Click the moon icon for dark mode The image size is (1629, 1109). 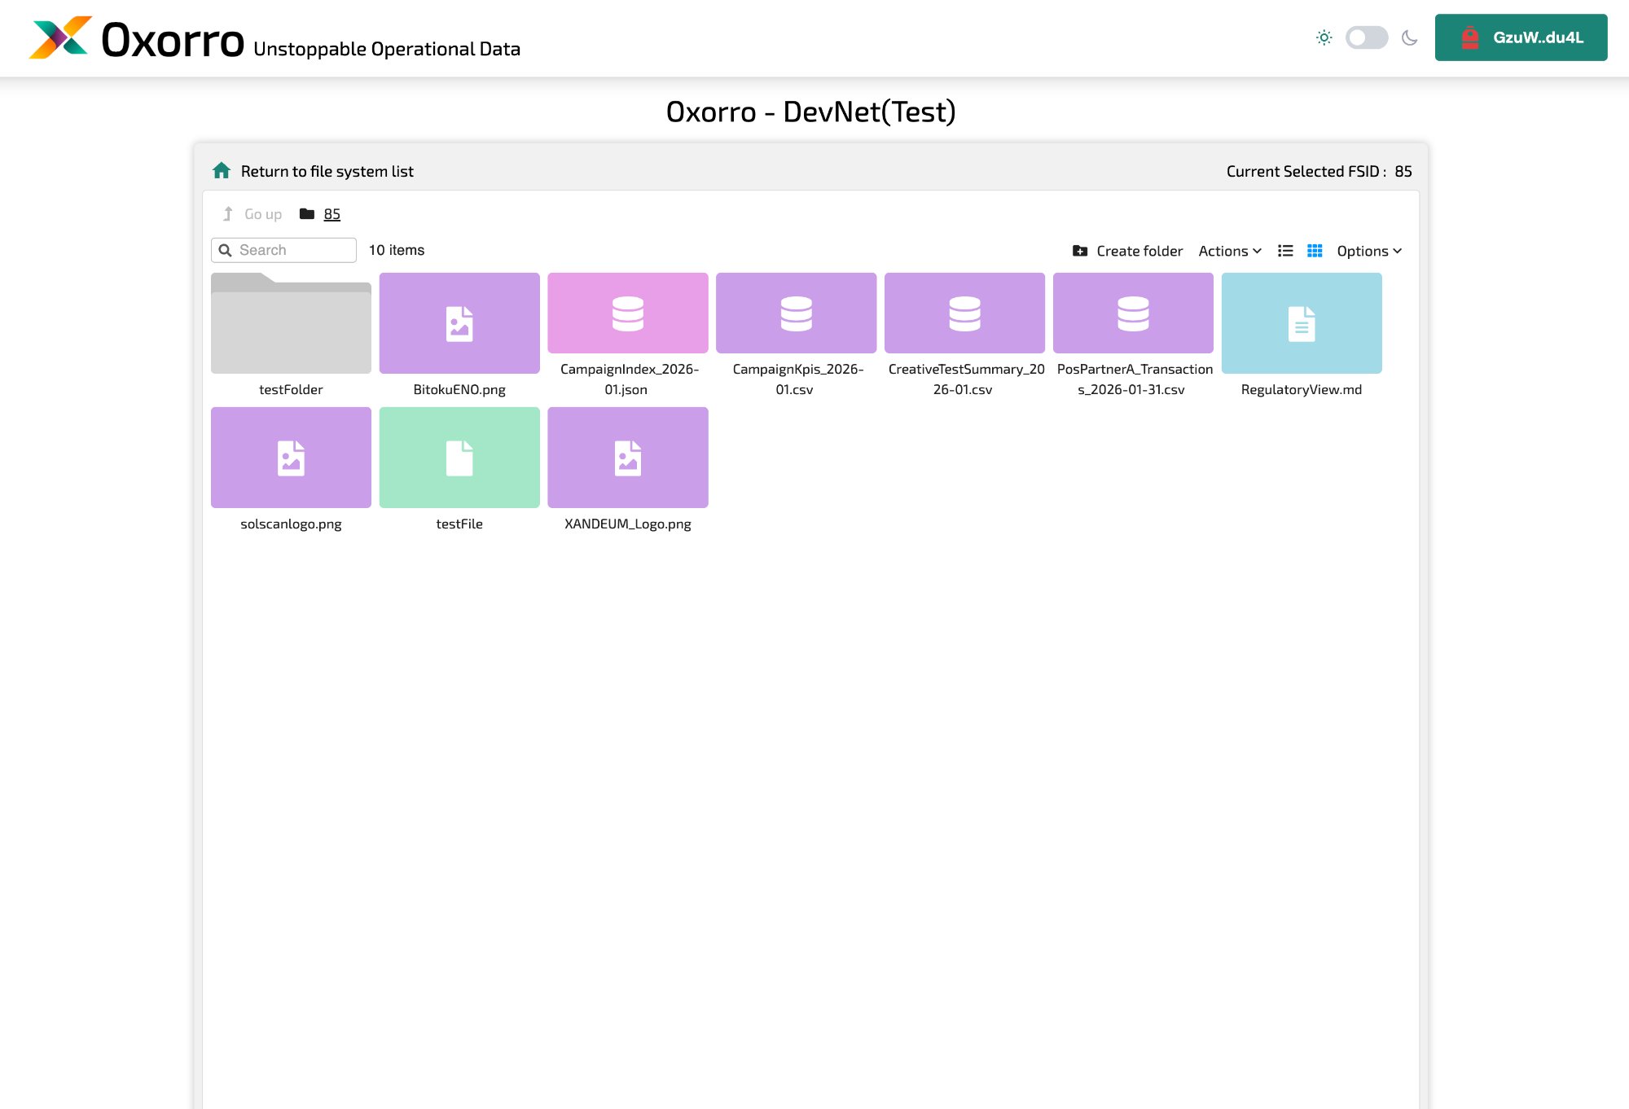pyautogui.click(x=1410, y=37)
